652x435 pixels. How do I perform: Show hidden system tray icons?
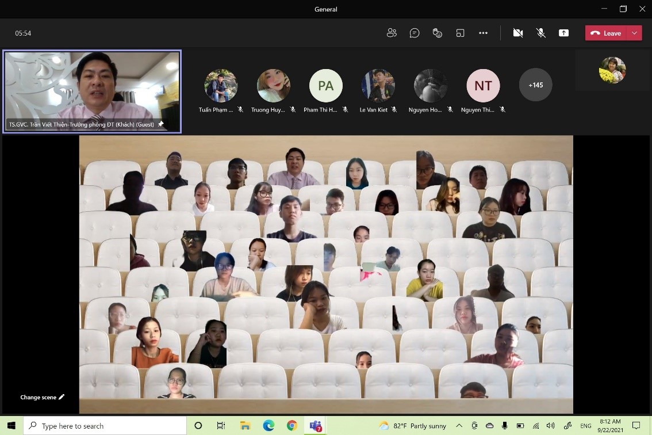(x=459, y=426)
